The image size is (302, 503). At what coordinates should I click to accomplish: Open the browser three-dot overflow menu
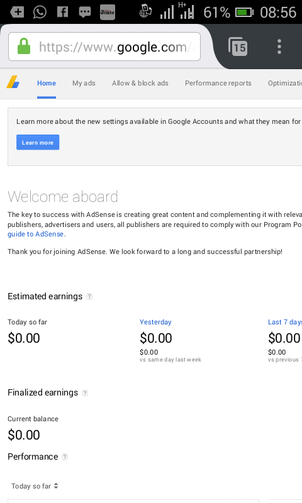click(x=279, y=47)
